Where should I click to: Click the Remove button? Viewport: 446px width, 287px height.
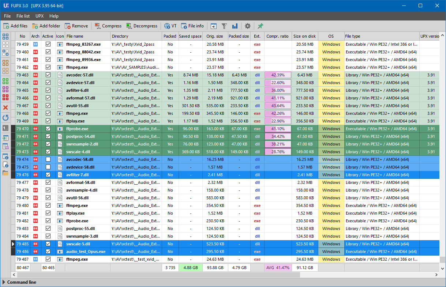tap(76, 26)
